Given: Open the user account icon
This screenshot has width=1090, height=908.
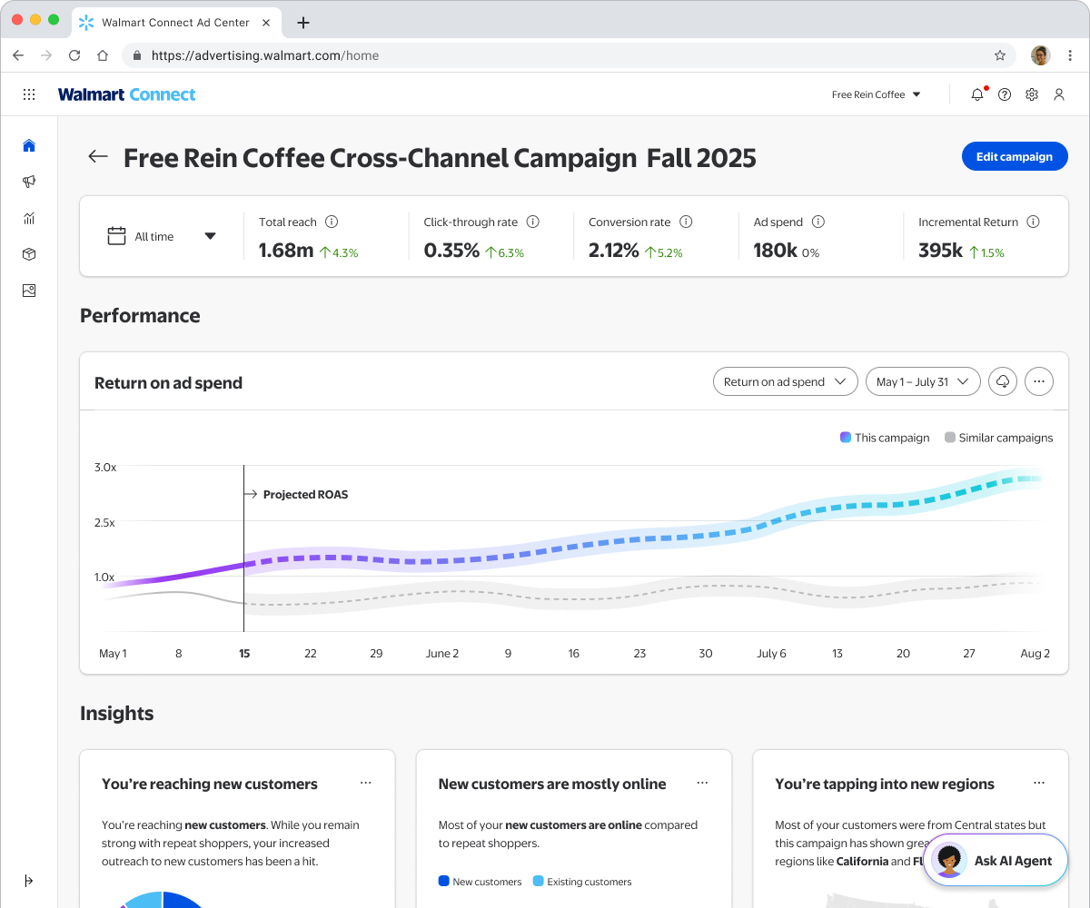Looking at the screenshot, I should [1059, 94].
